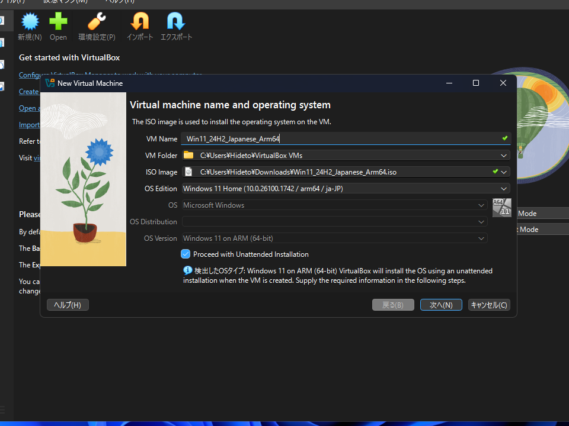The width and height of the screenshot is (569, 426).
Task: Open the ヘルプ(H) menu bar item
Action: tap(119, 2)
